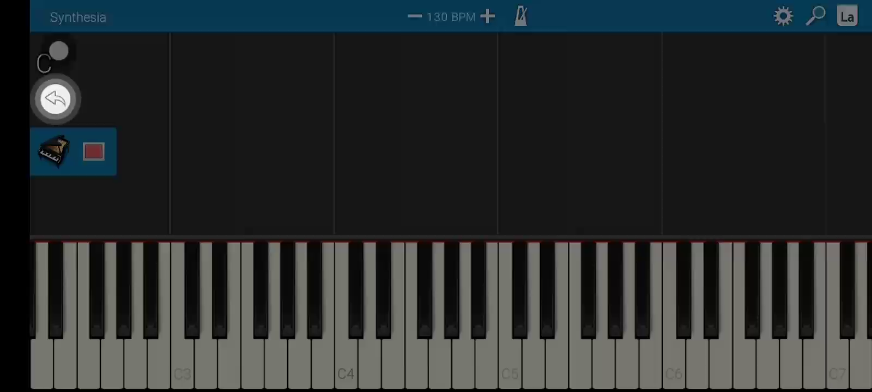Play the white key labeled C4
The width and height of the screenshot is (872, 392).
(x=346, y=316)
